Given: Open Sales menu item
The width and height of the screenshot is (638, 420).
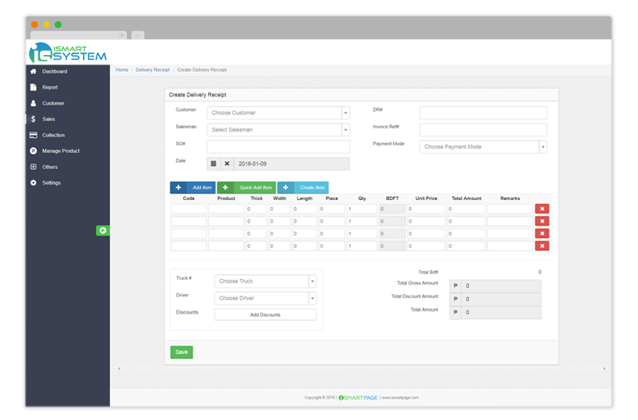Looking at the screenshot, I should [x=49, y=119].
